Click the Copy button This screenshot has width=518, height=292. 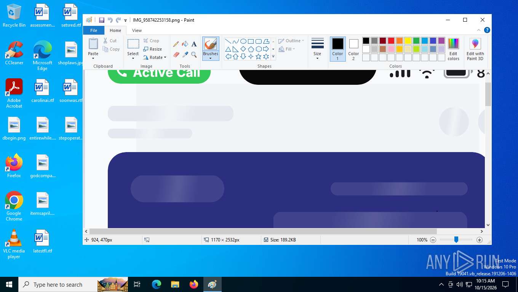pos(111,49)
